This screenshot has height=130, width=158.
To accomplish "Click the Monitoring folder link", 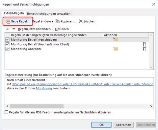I will click(x=44, y=88).
